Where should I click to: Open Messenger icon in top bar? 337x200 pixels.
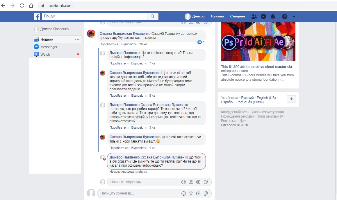click(x=263, y=17)
